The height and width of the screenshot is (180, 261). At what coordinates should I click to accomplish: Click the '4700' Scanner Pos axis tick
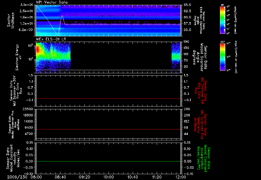(29, 134)
